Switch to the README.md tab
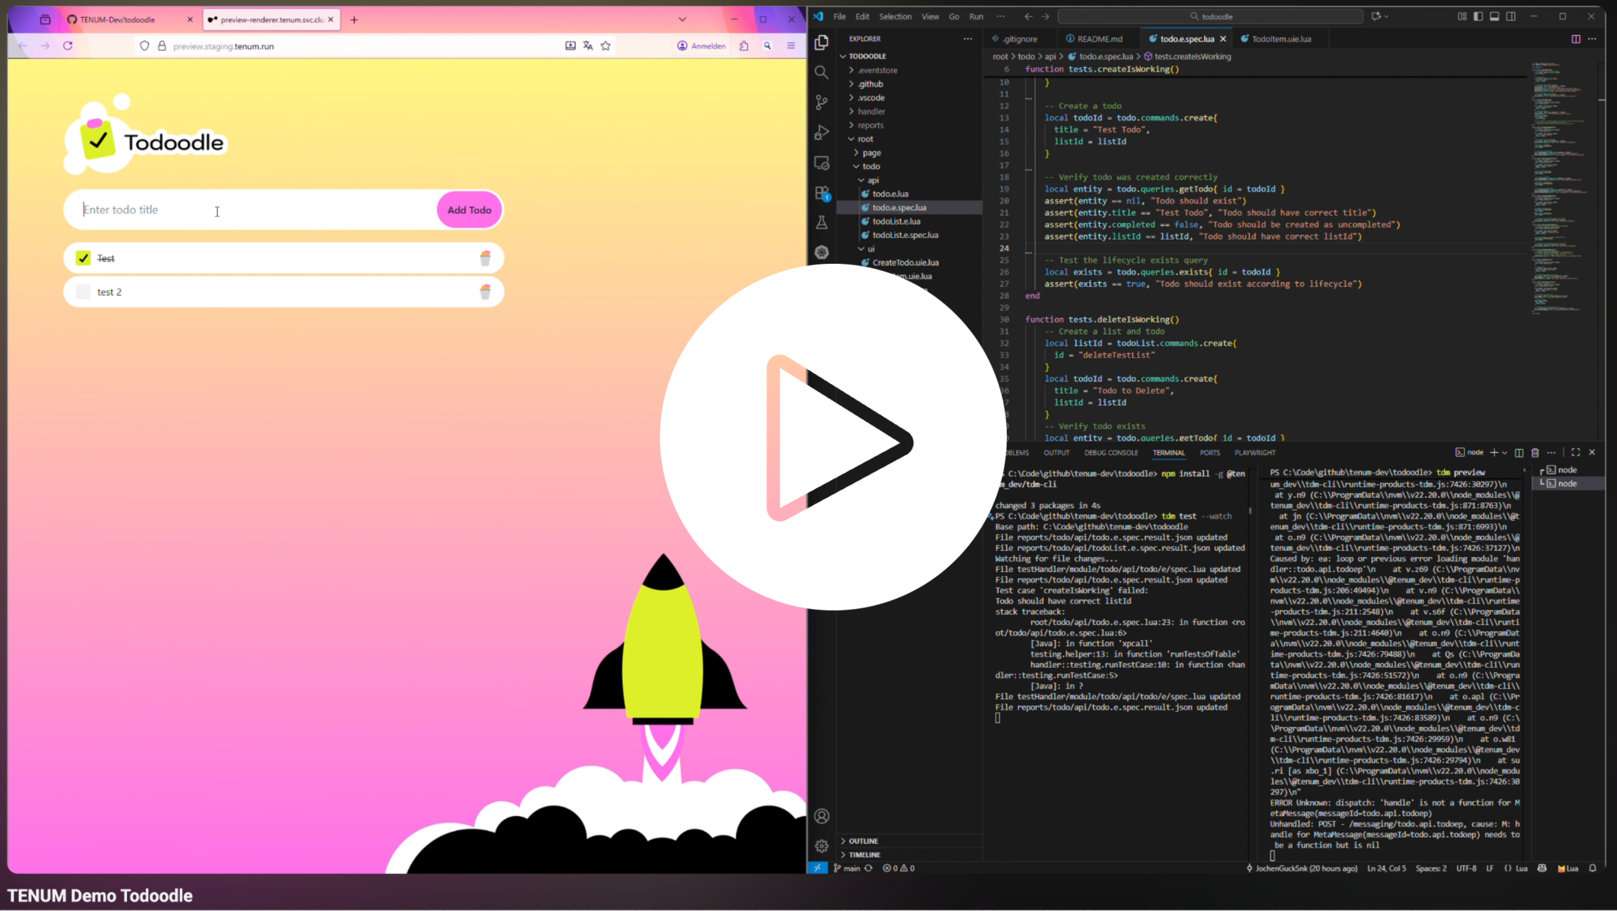Viewport: 1617px width, 911px height. pos(1100,38)
